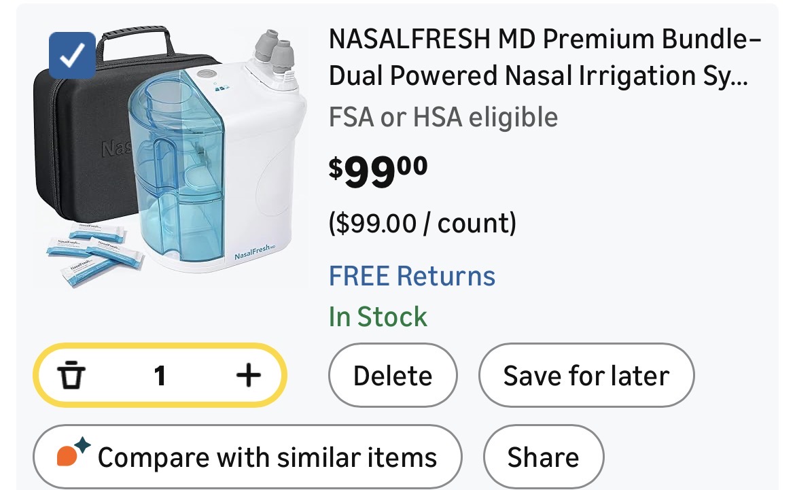Open Compare with similar items
This screenshot has height=490, width=795.
tap(247, 457)
